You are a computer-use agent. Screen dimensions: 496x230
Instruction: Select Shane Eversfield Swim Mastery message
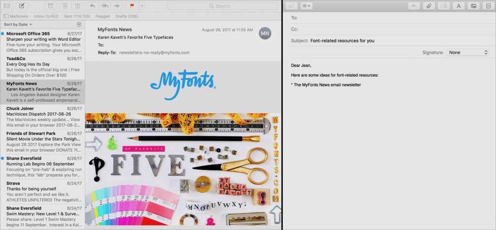click(x=43, y=217)
